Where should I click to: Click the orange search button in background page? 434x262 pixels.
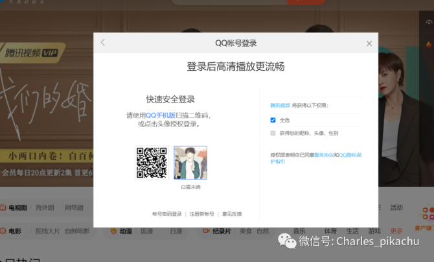pyautogui.click(x=306, y=2)
